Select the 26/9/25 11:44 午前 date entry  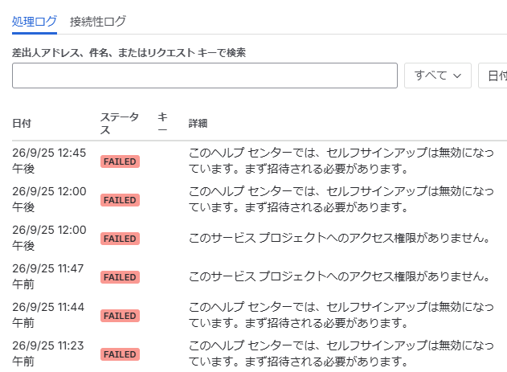click(49, 315)
